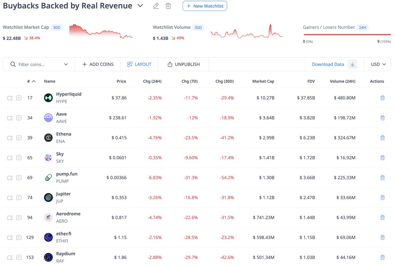This screenshot has width=396, height=267.
Task: Sort by Volume (24H) column header
Action: (x=343, y=81)
